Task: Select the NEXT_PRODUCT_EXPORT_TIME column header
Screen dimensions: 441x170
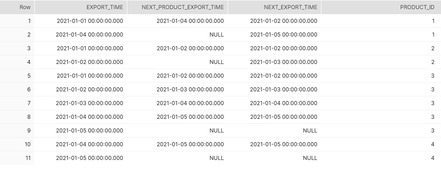Action: point(178,7)
